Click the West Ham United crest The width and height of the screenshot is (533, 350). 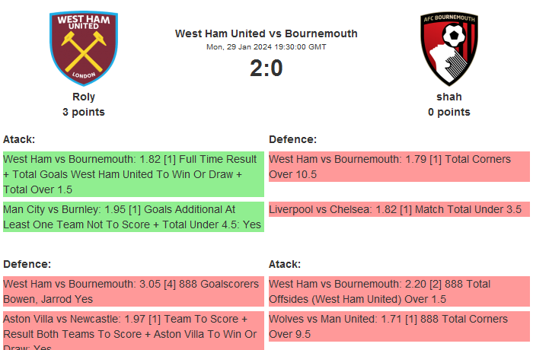(x=84, y=47)
